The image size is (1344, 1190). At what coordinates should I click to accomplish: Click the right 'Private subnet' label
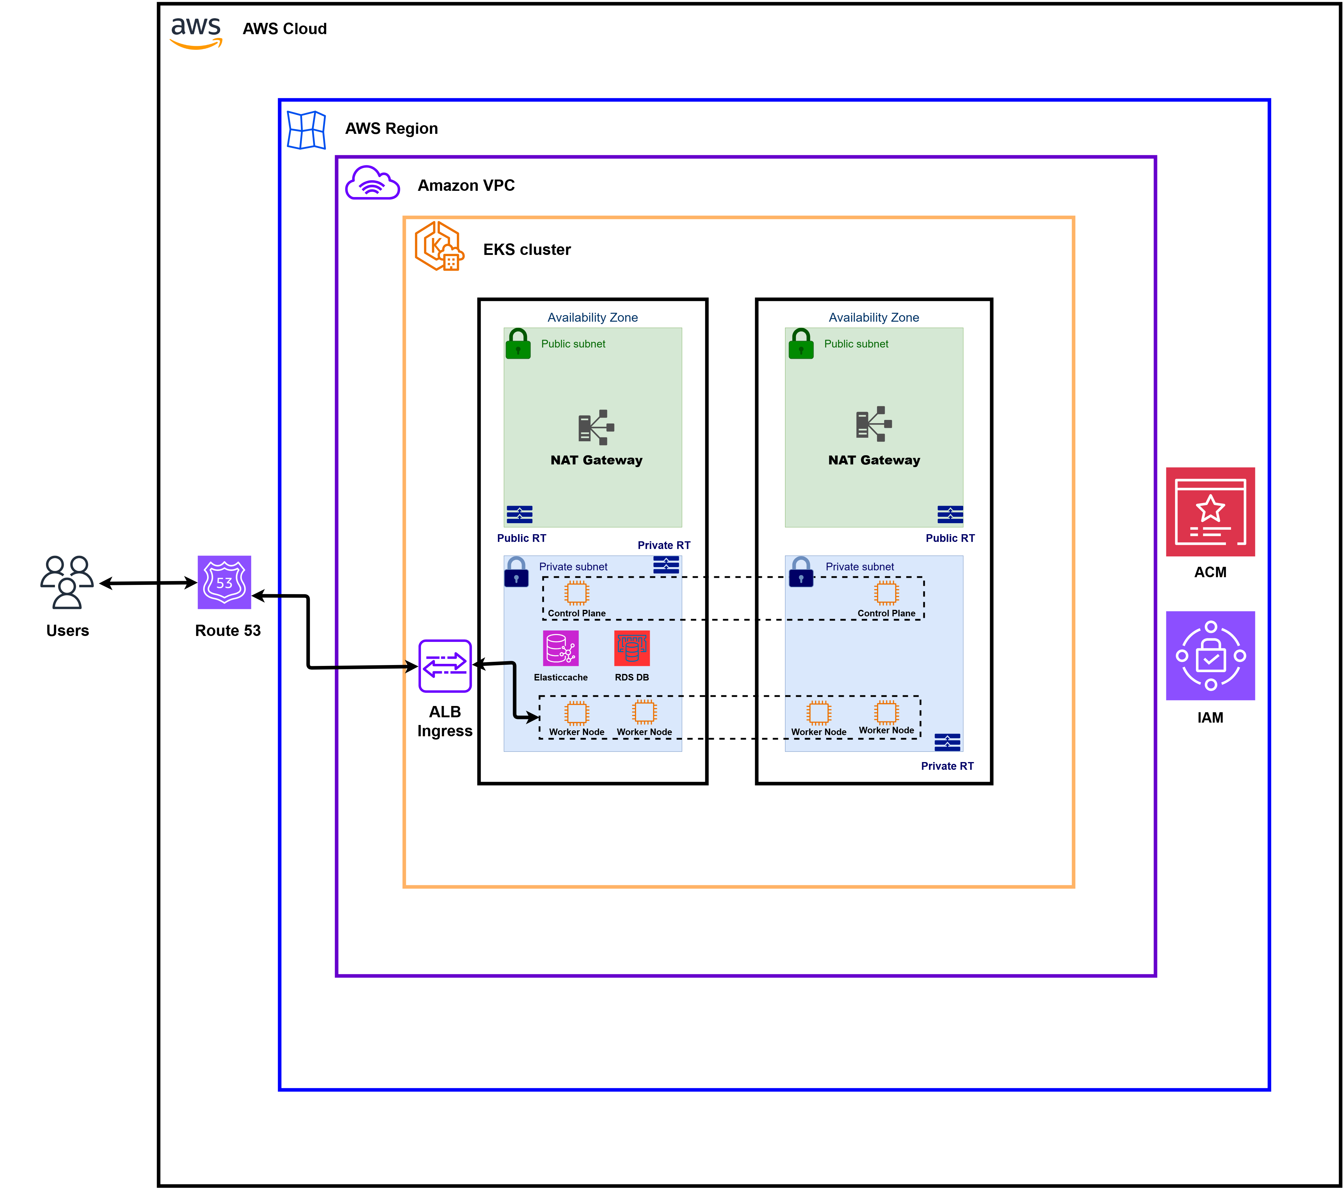[x=860, y=567]
